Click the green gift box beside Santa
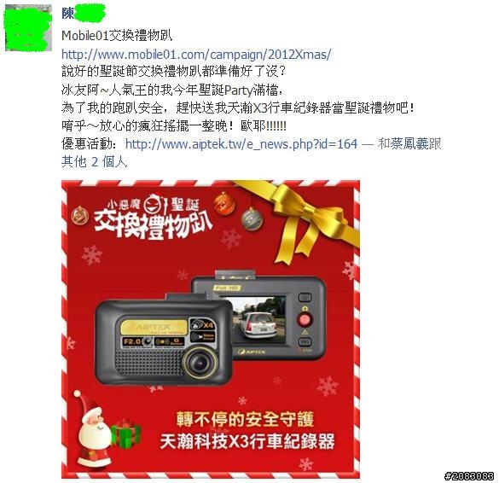The image size is (499, 483). click(126, 433)
